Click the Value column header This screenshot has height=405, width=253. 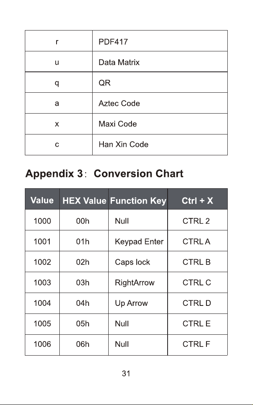click(42, 199)
